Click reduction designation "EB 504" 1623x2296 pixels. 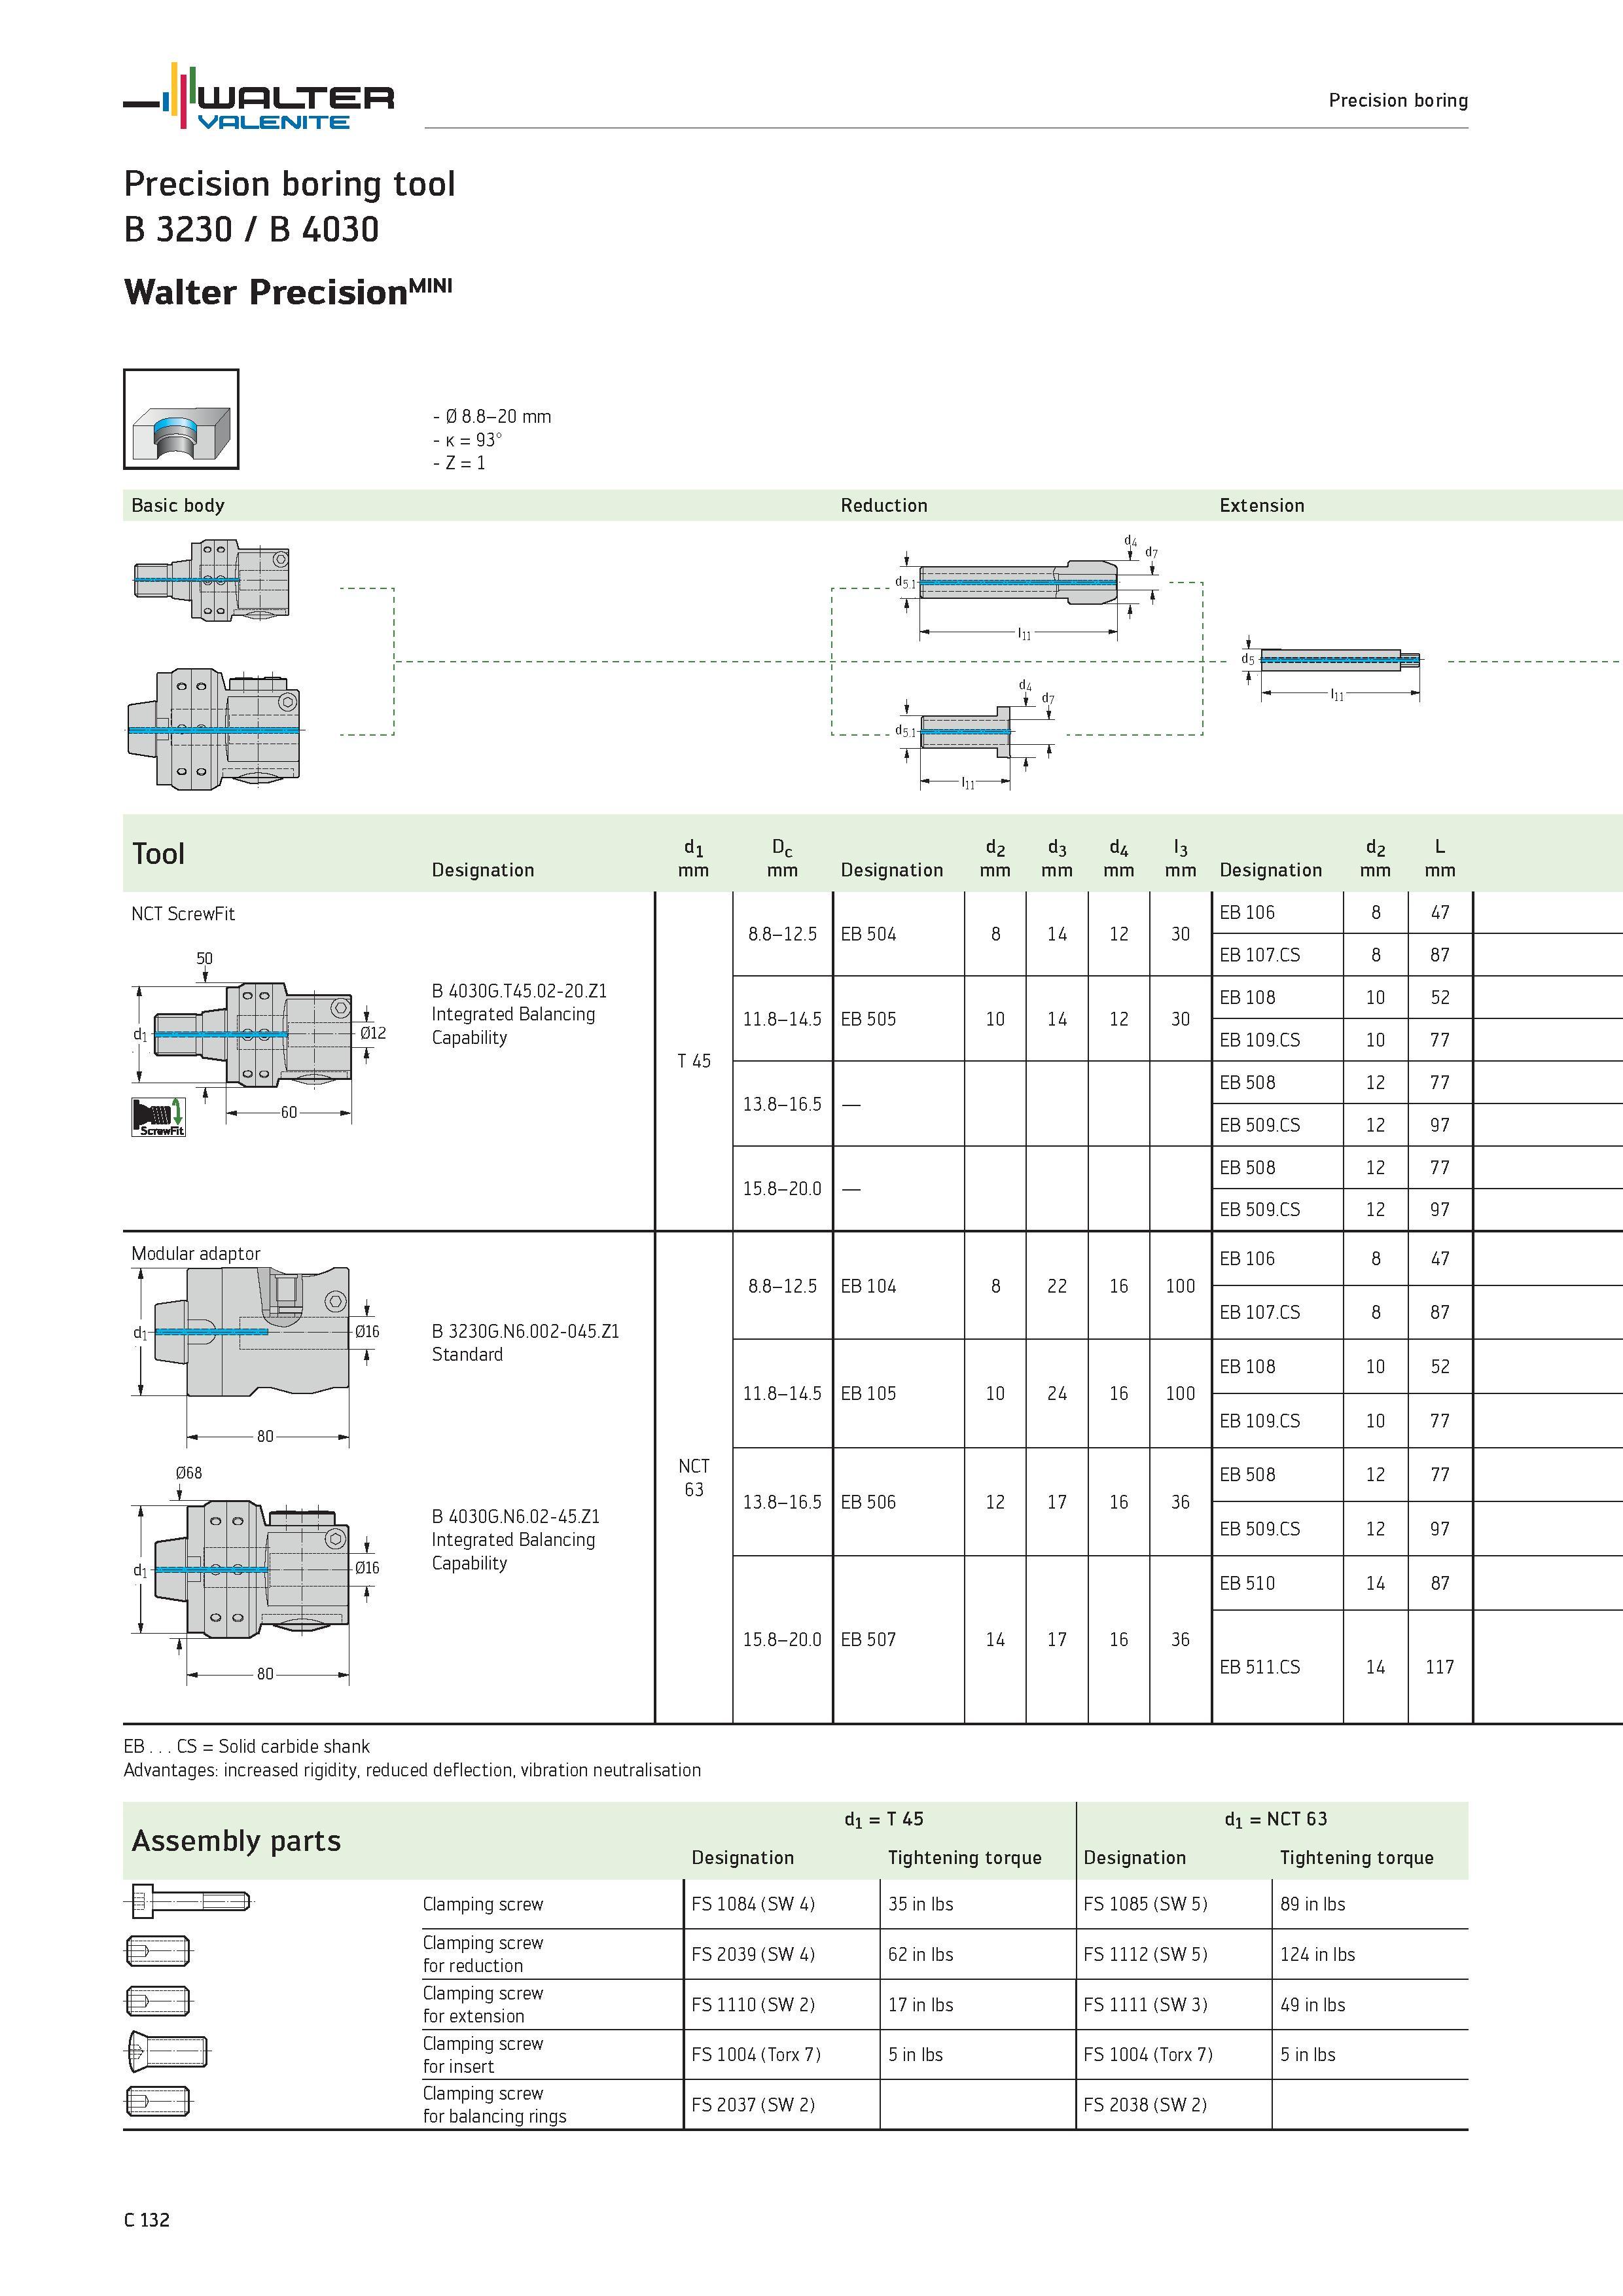point(868,934)
